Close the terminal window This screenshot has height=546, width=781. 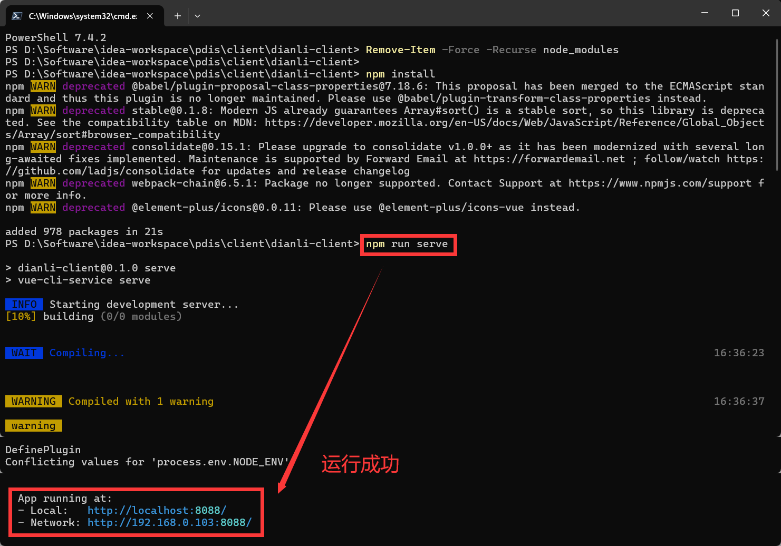[x=766, y=13]
